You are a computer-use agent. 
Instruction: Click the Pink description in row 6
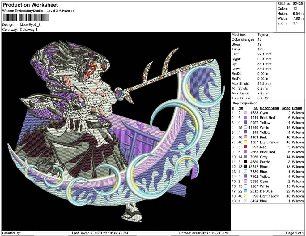click(263, 137)
